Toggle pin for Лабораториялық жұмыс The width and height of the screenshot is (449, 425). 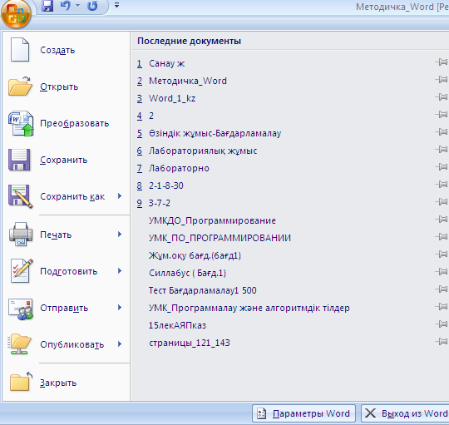pyautogui.click(x=442, y=150)
